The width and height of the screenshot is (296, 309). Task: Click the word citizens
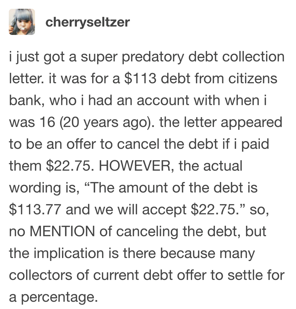point(253,78)
